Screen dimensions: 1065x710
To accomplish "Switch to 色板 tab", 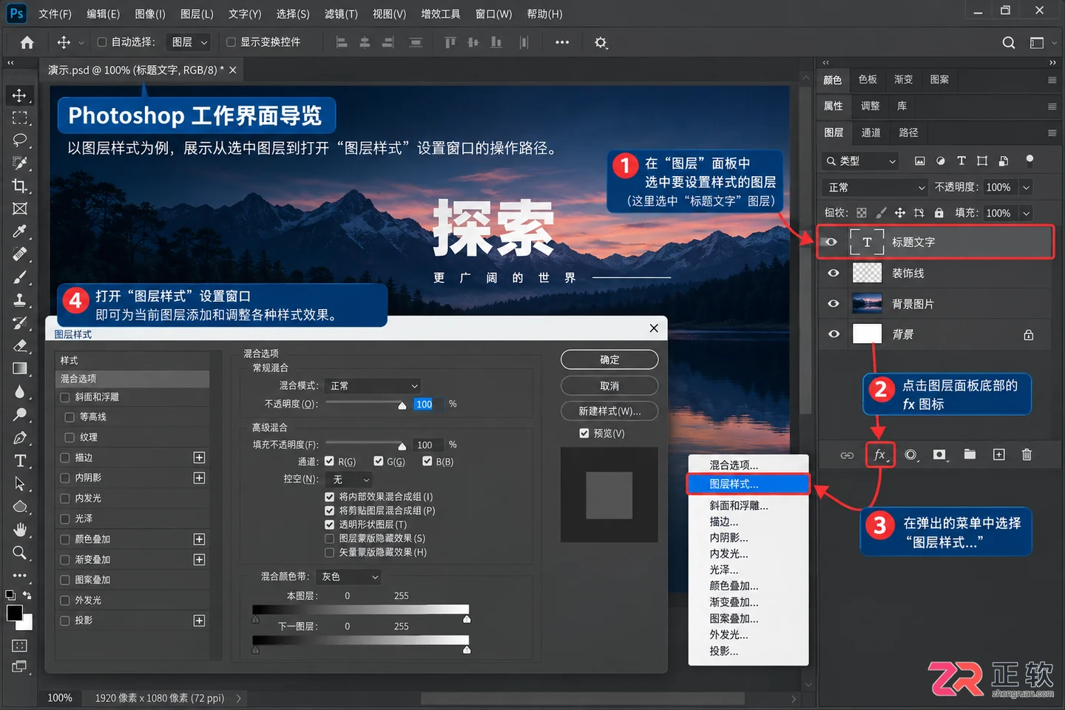I will 868,79.
